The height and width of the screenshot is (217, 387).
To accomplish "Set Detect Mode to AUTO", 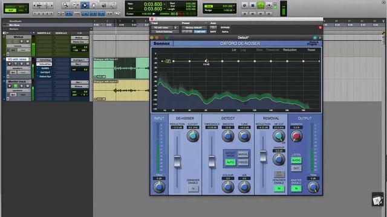I will [x=230, y=162].
